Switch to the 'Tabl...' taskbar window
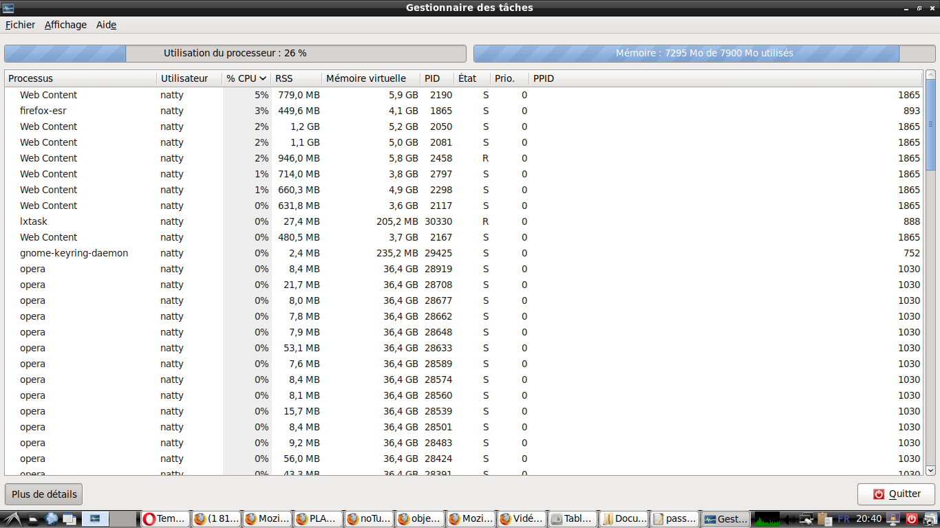The height and width of the screenshot is (528, 940). click(x=573, y=519)
